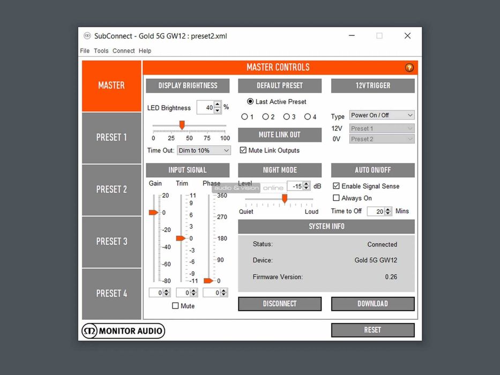Open the File menu
Screen dimensions: 500x375
coord(85,51)
